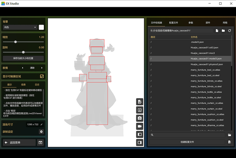236x158 pixels.
Task: Click the 缩放 slider handle
Action: [15, 42]
